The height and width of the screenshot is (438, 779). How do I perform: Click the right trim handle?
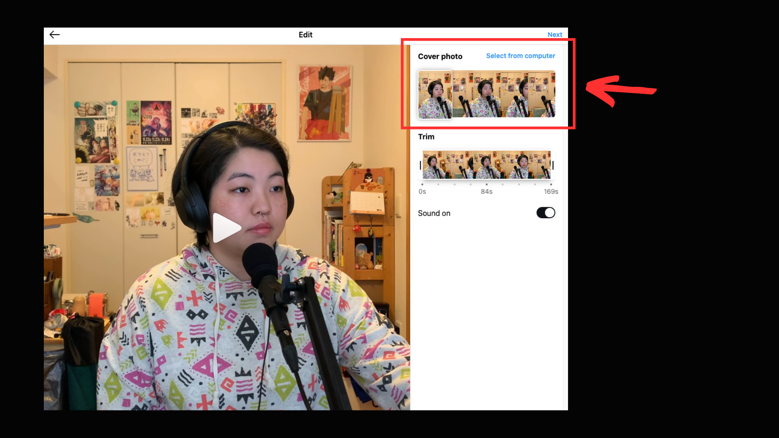point(553,165)
